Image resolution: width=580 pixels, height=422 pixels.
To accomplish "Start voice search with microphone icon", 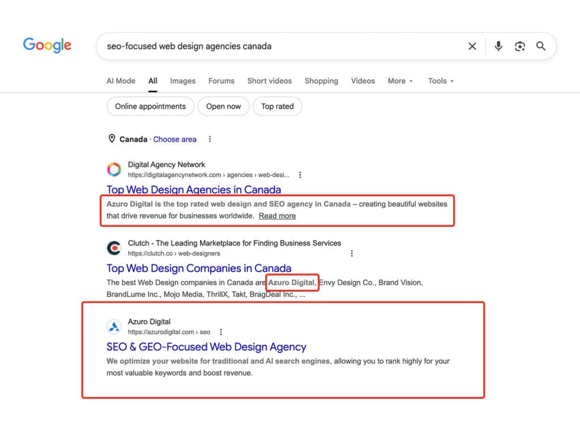I will 498,46.
